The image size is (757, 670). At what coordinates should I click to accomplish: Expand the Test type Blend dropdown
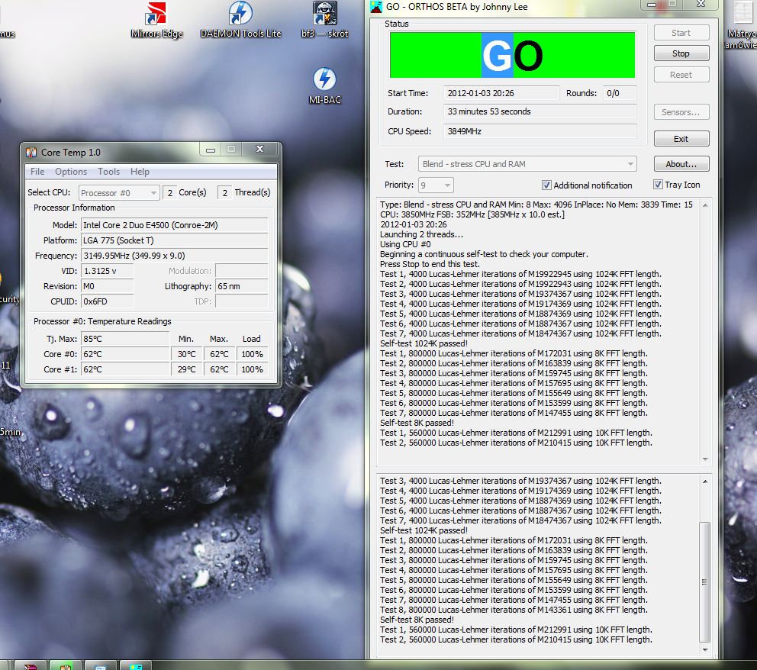(527, 164)
